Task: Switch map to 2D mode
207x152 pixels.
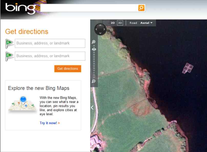Action: click(113, 23)
